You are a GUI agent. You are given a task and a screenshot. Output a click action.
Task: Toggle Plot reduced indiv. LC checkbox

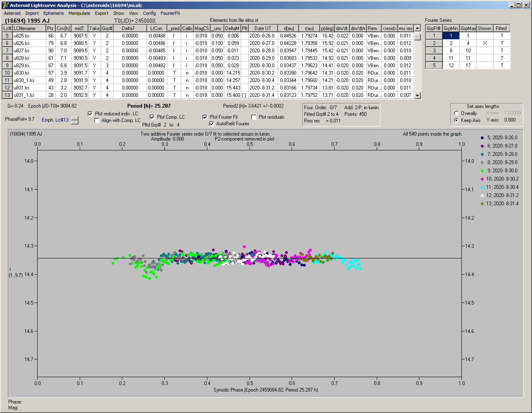[x=90, y=114]
